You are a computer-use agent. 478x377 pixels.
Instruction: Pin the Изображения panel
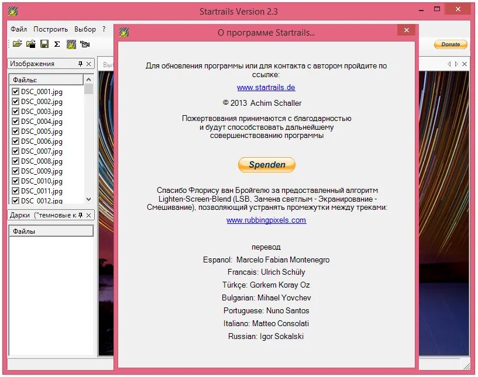point(80,64)
